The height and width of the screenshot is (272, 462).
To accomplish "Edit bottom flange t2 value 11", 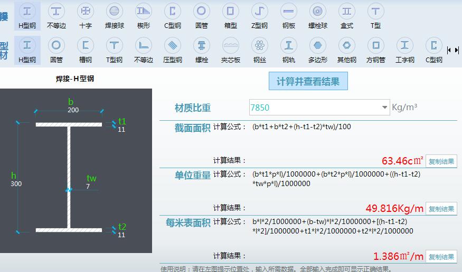I will 121,235.
